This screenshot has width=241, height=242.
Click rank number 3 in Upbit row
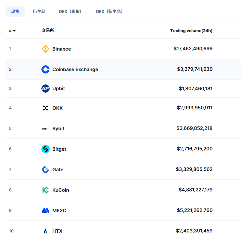click(10, 89)
